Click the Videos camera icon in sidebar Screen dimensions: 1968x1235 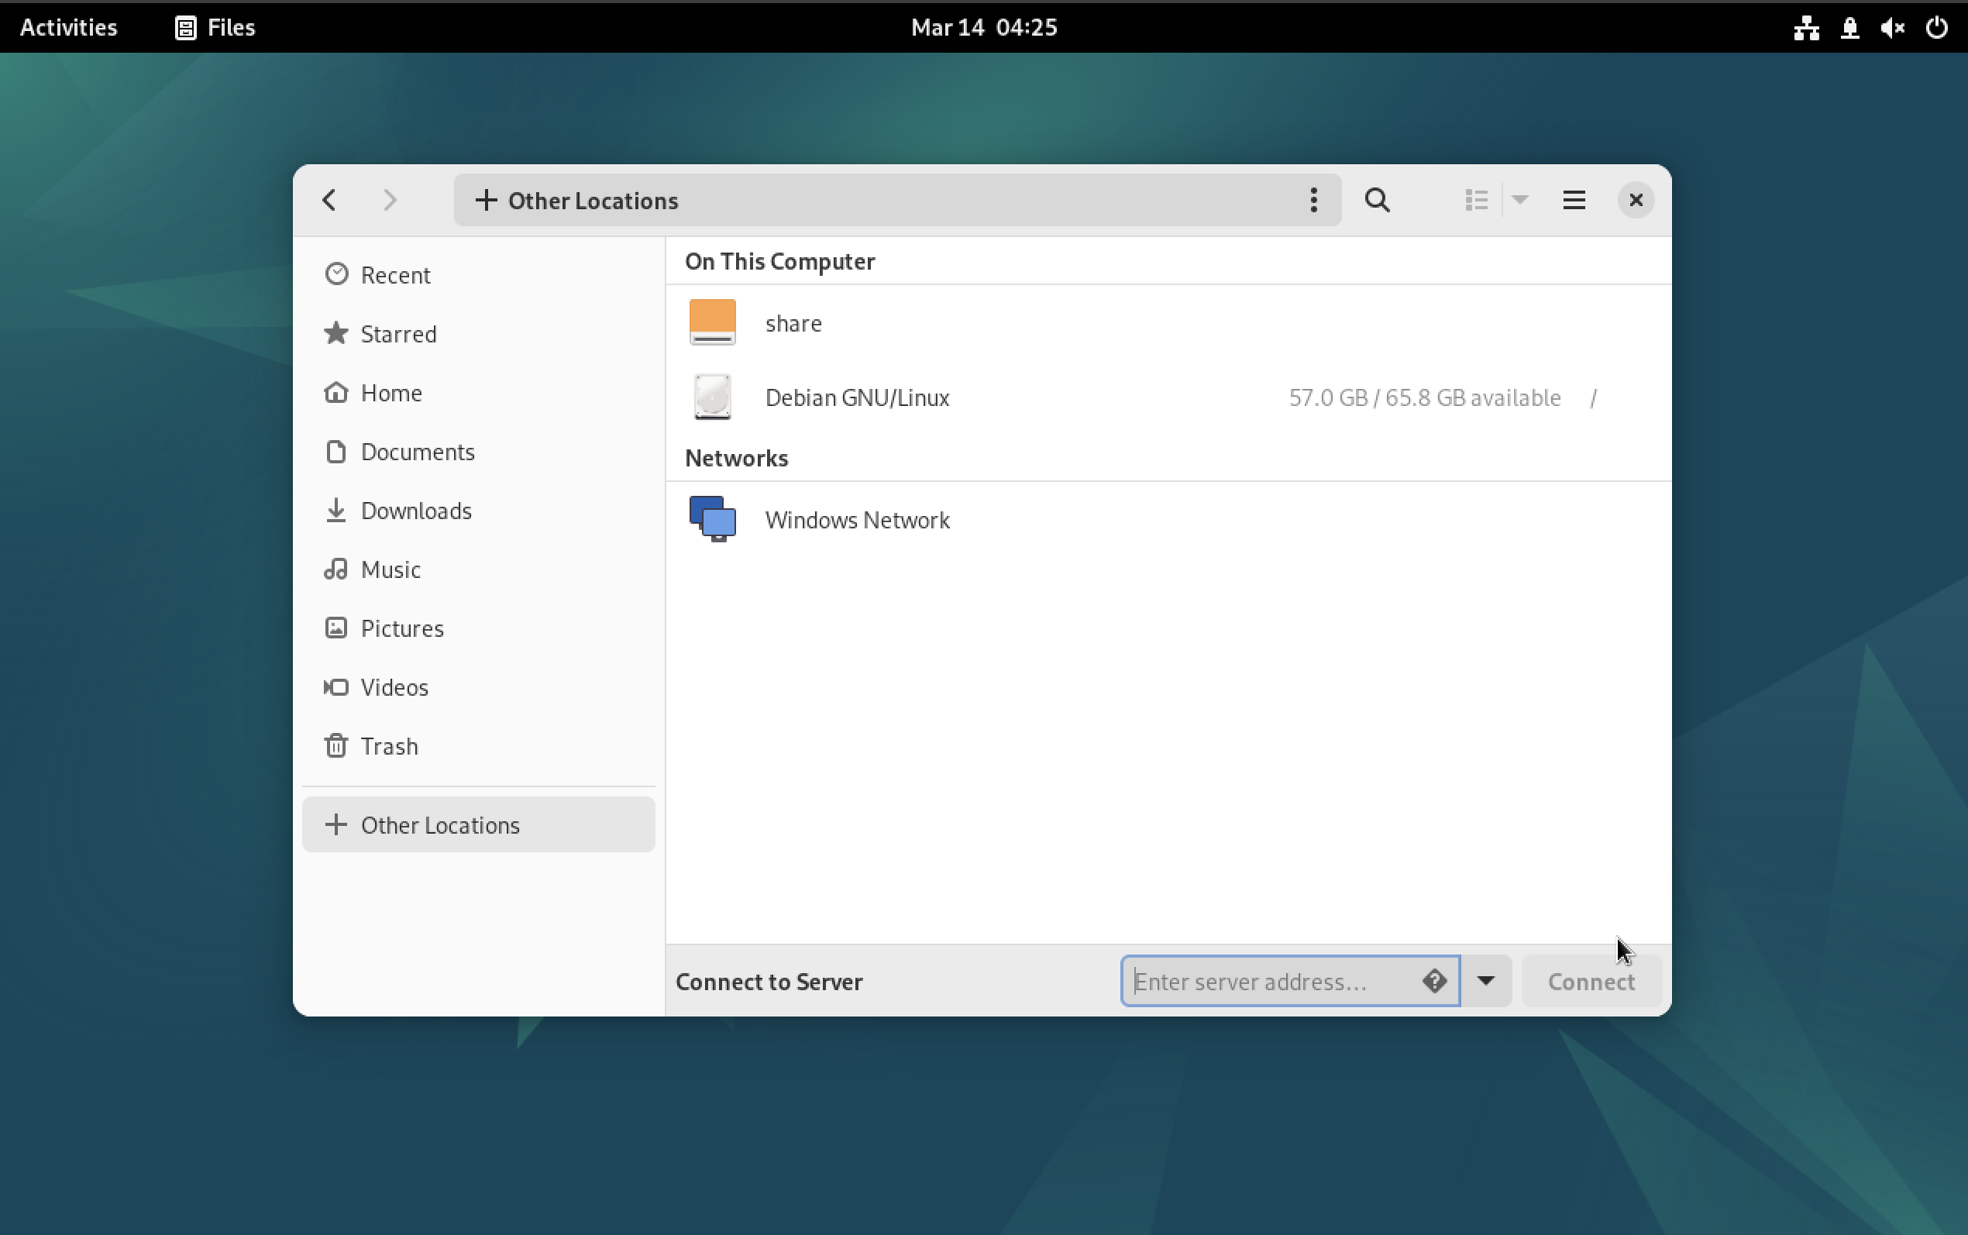(x=335, y=686)
